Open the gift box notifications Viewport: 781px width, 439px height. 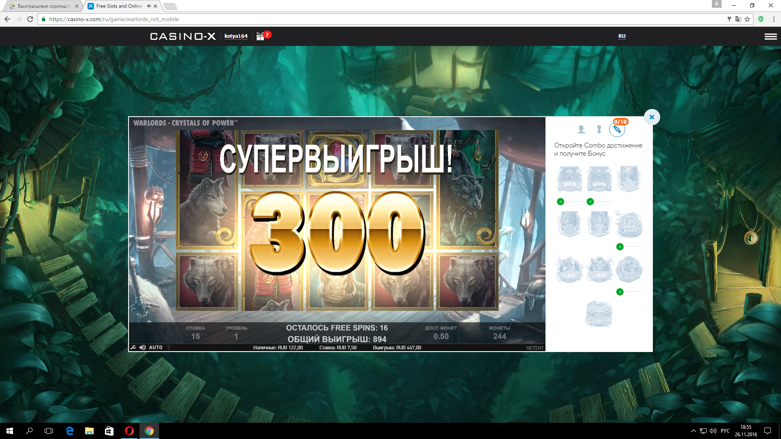[260, 37]
